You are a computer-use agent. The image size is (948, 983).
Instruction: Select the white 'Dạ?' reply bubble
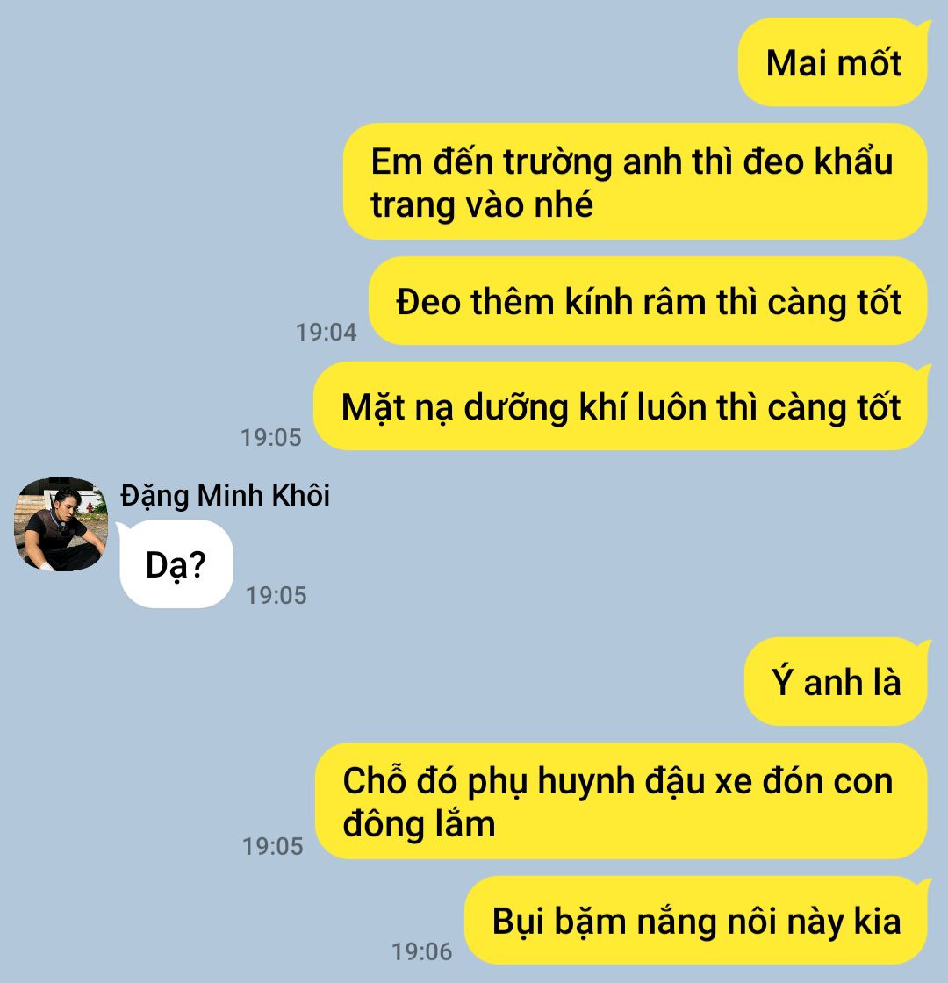[176, 564]
